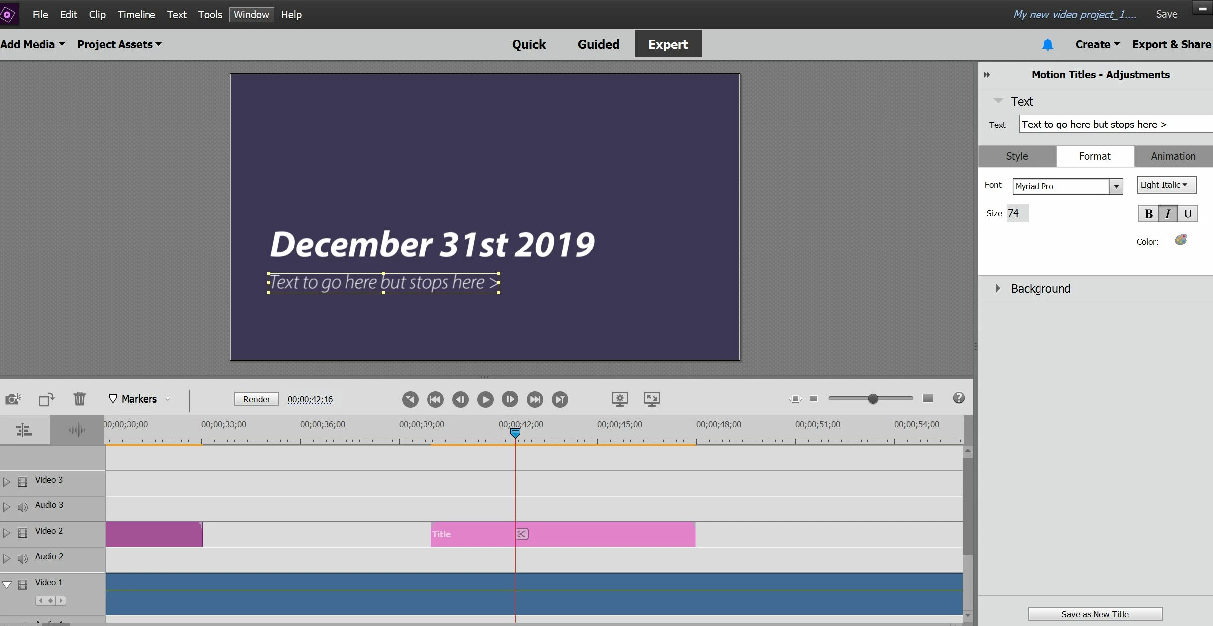Click the freeze frame camera icon
1213x626 pixels.
(x=13, y=399)
